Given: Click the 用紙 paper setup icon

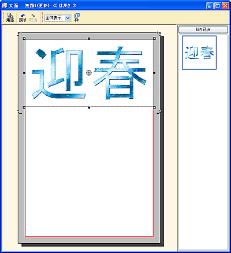Looking at the screenshot, I should 10,17.
